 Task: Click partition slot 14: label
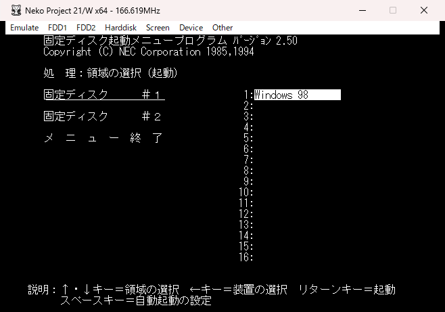245,236
